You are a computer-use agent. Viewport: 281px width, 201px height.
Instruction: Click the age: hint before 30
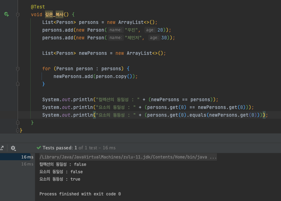pyautogui.click(x=154, y=38)
